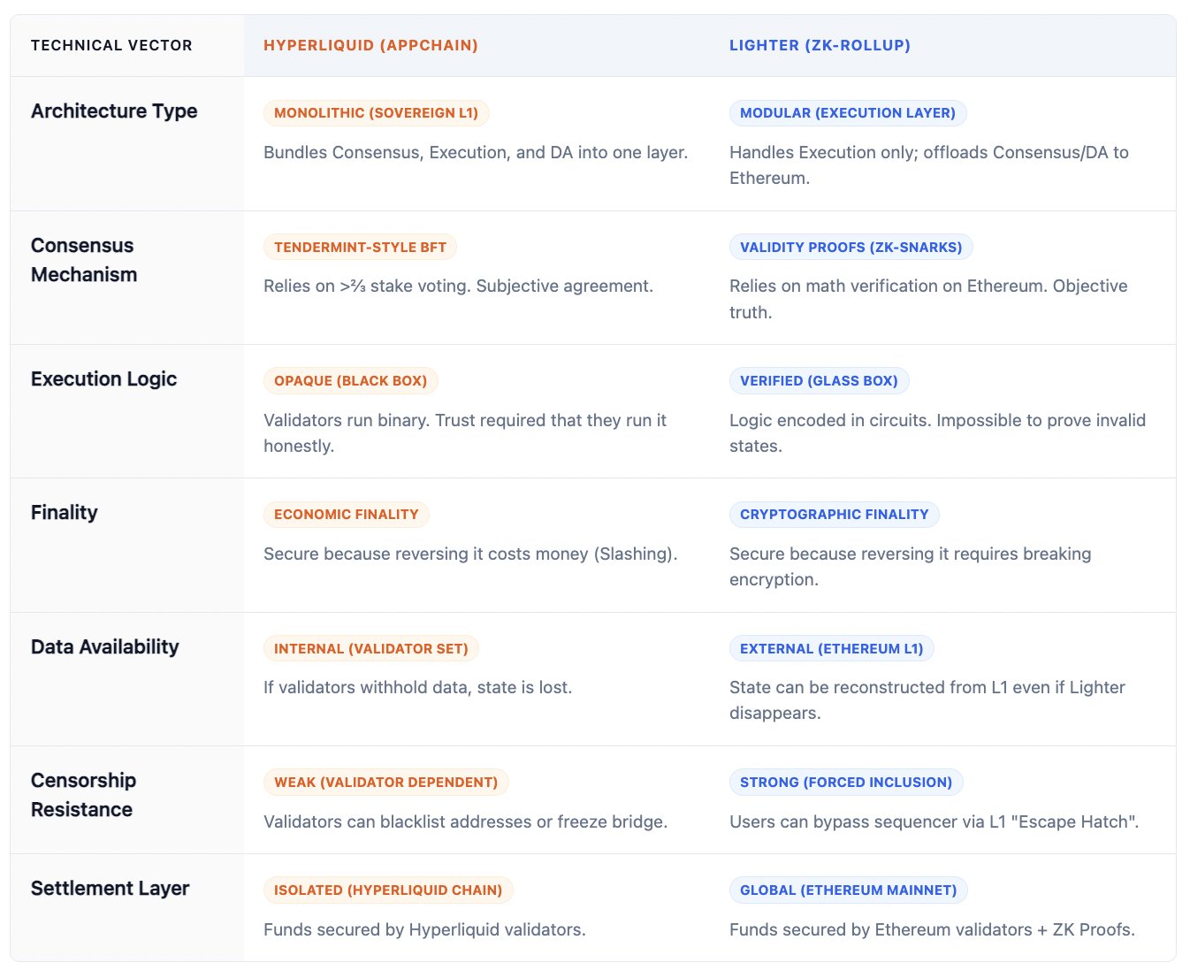Click text "If validators withhold data, state is lost."
The image size is (1190, 978).
click(x=417, y=687)
